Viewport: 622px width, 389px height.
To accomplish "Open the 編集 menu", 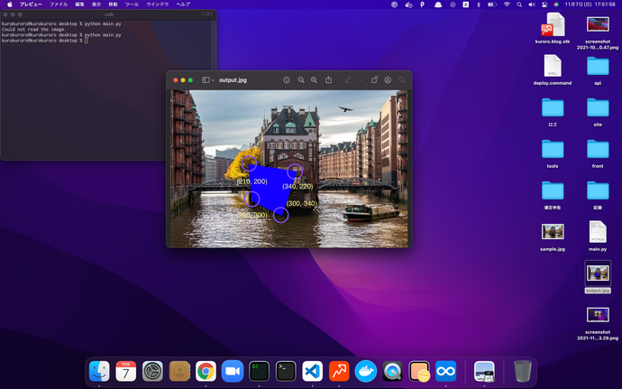I will point(79,5).
